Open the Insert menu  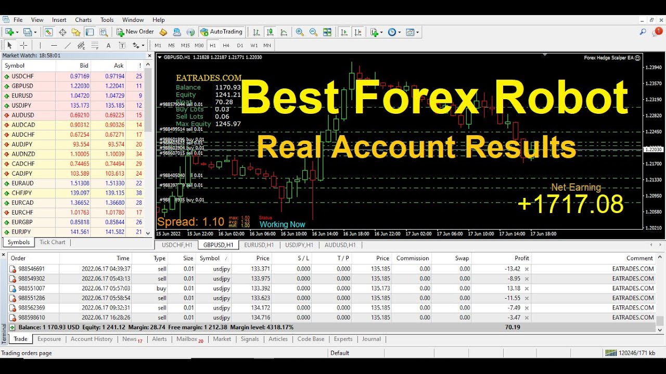click(x=59, y=20)
